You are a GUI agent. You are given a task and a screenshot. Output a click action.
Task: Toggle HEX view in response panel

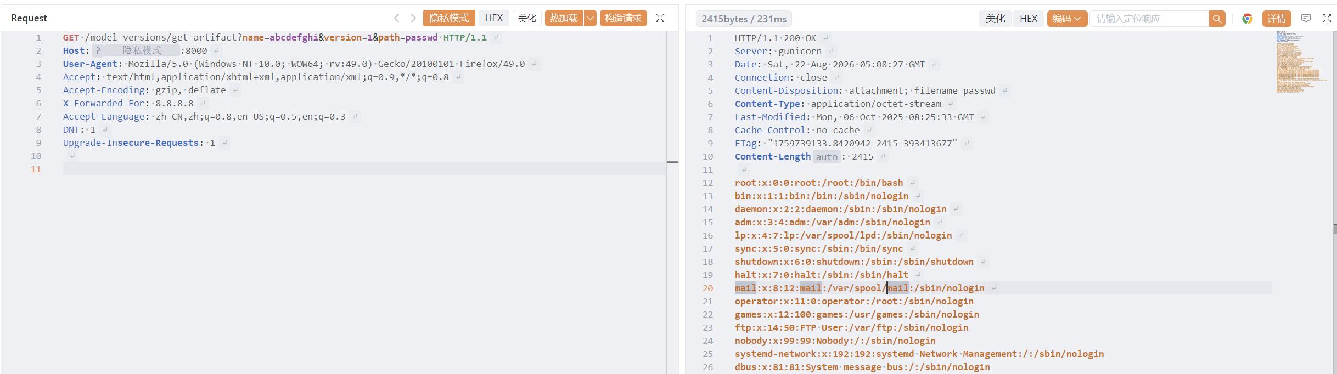pyautogui.click(x=1029, y=19)
